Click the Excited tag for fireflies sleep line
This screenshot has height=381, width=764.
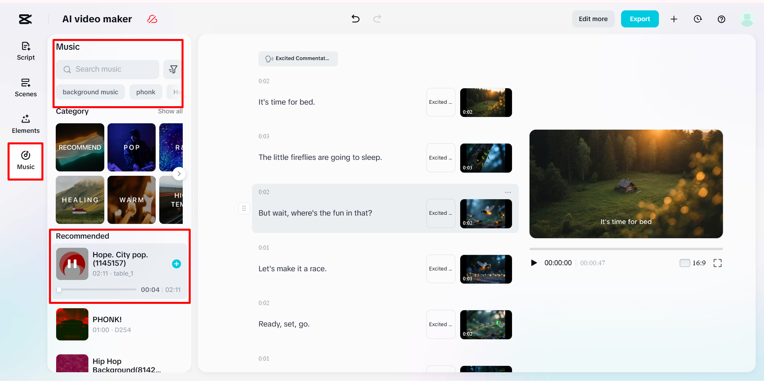(441, 158)
